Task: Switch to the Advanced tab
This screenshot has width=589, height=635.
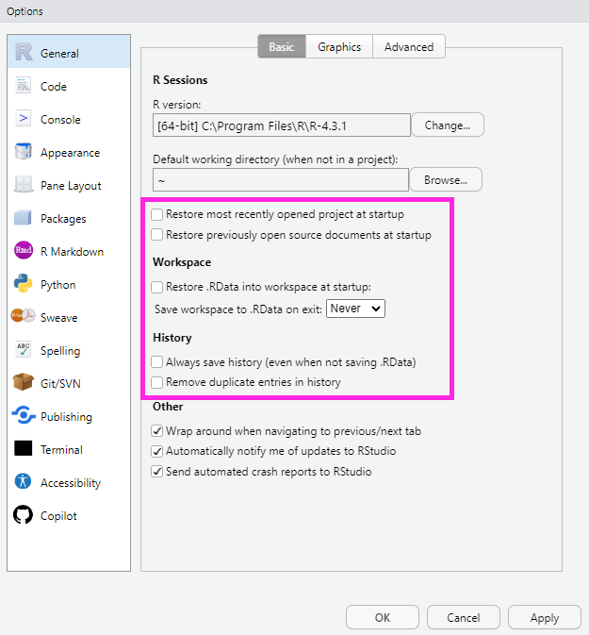Action: point(409,46)
